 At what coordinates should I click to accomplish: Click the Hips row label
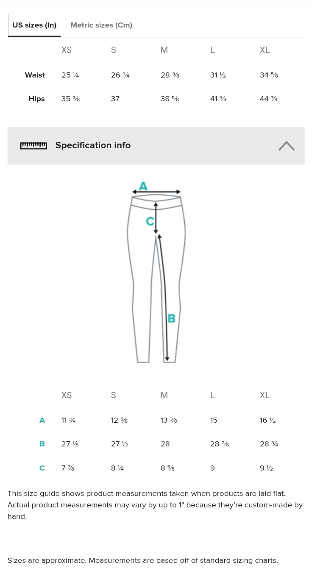pos(36,99)
